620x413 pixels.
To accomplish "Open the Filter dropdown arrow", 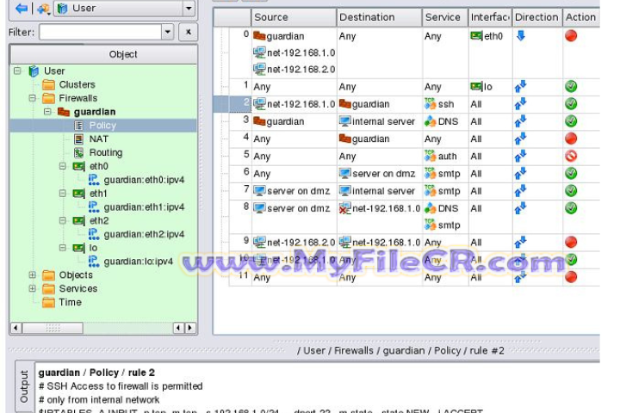I will tap(168, 32).
